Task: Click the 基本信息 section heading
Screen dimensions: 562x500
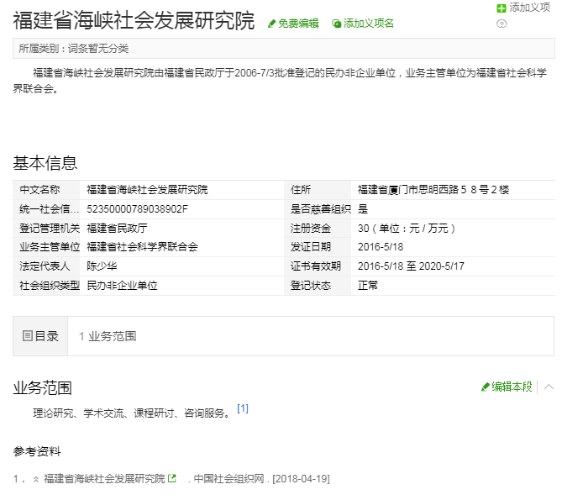Action: (45, 163)
